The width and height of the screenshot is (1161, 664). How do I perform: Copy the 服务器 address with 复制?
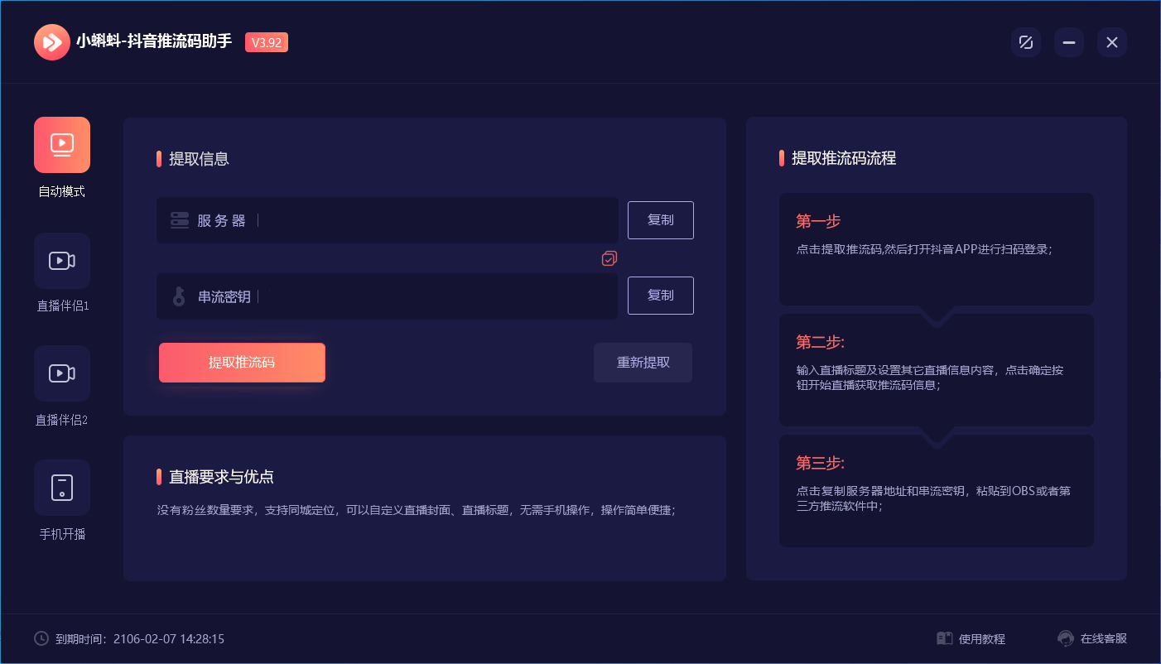[660, 220]
